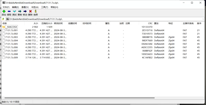The image size is (206, 105).
Task: Click the file icon of 7131.7z.001
Action: (x=4, y=30)
